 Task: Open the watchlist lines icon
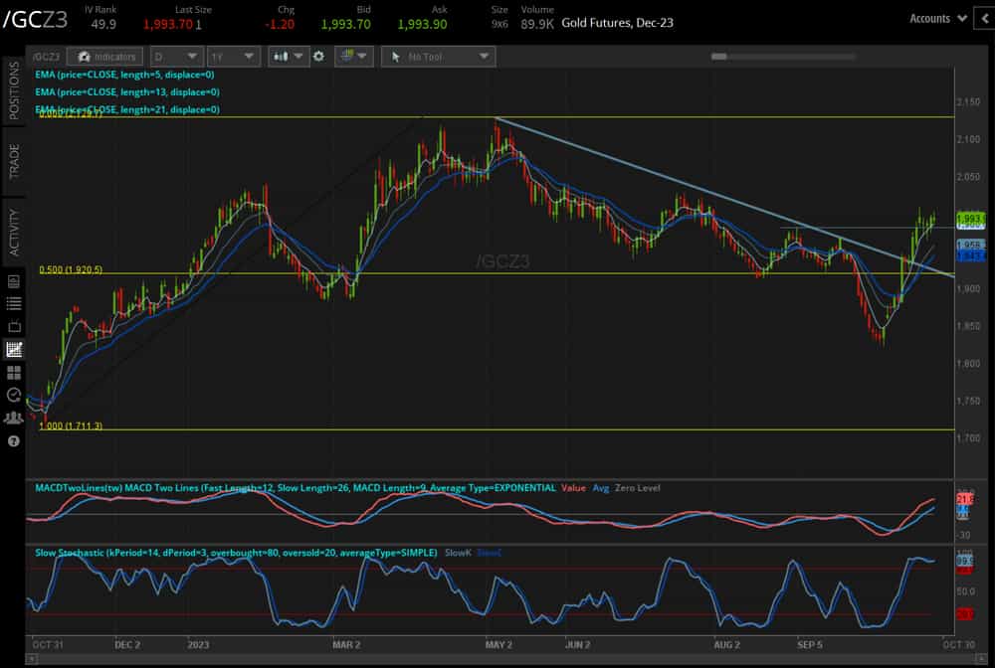pyautogui.click(x=14, y=304)
